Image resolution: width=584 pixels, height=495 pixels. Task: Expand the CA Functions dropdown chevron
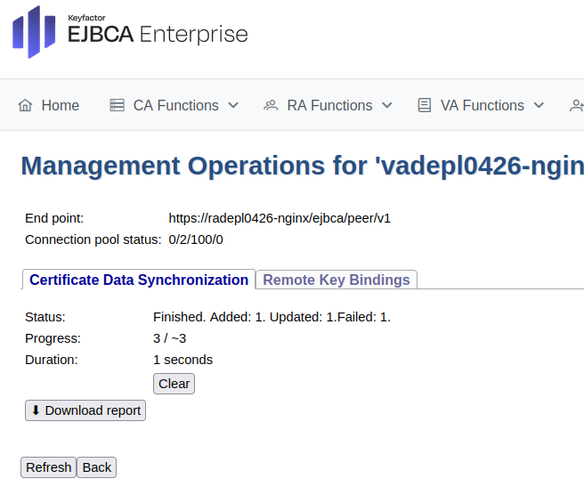point(233,105)
